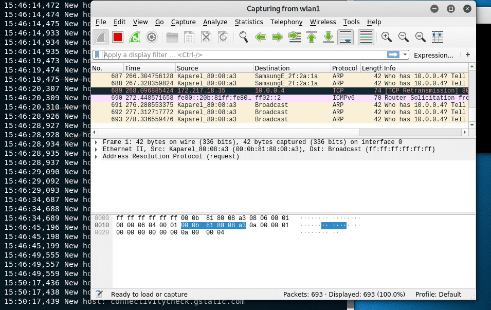Reset packet text to normal size

[x=420, y=37]
